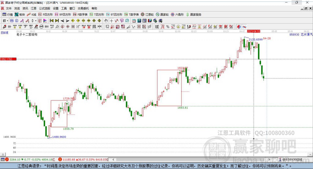Open the calendar icon in toolbar
Viewport: 313px width, 169px height.
click(x=134, y=21)
